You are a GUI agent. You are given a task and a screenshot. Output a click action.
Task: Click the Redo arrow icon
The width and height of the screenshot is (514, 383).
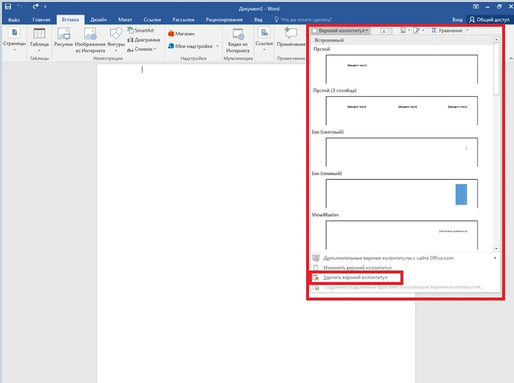pyautogui.click(x=35, y=7)
